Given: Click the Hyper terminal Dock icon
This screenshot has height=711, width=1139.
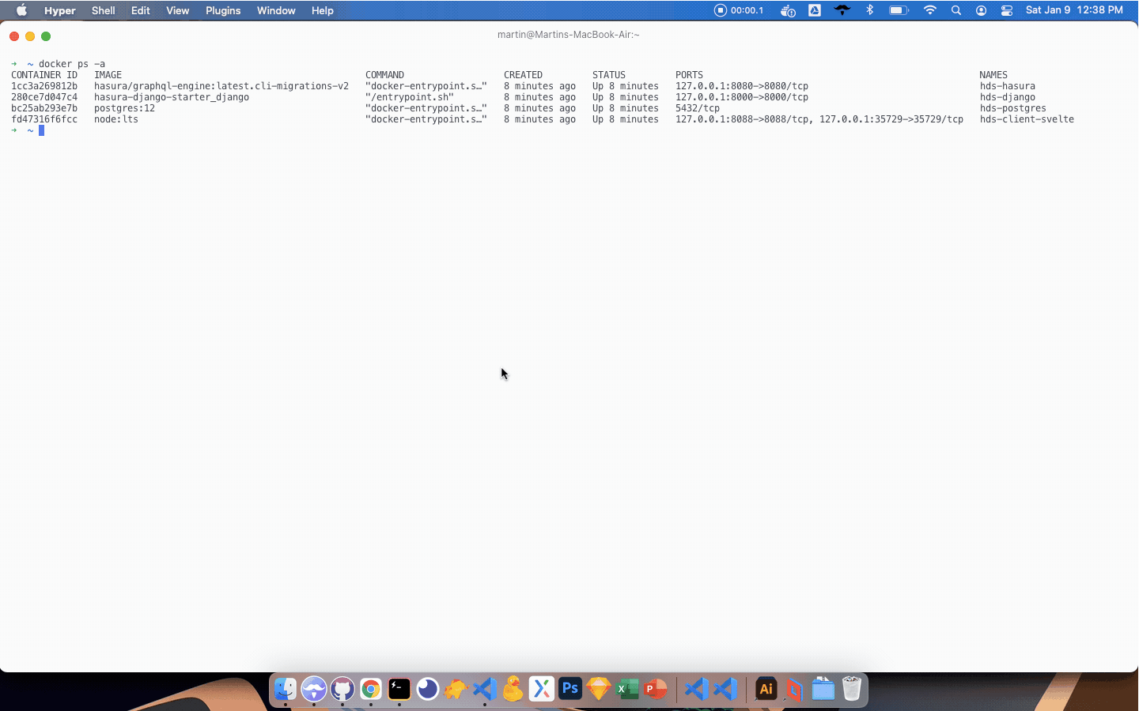Looking at the screenshot, I should coord(399,689).
